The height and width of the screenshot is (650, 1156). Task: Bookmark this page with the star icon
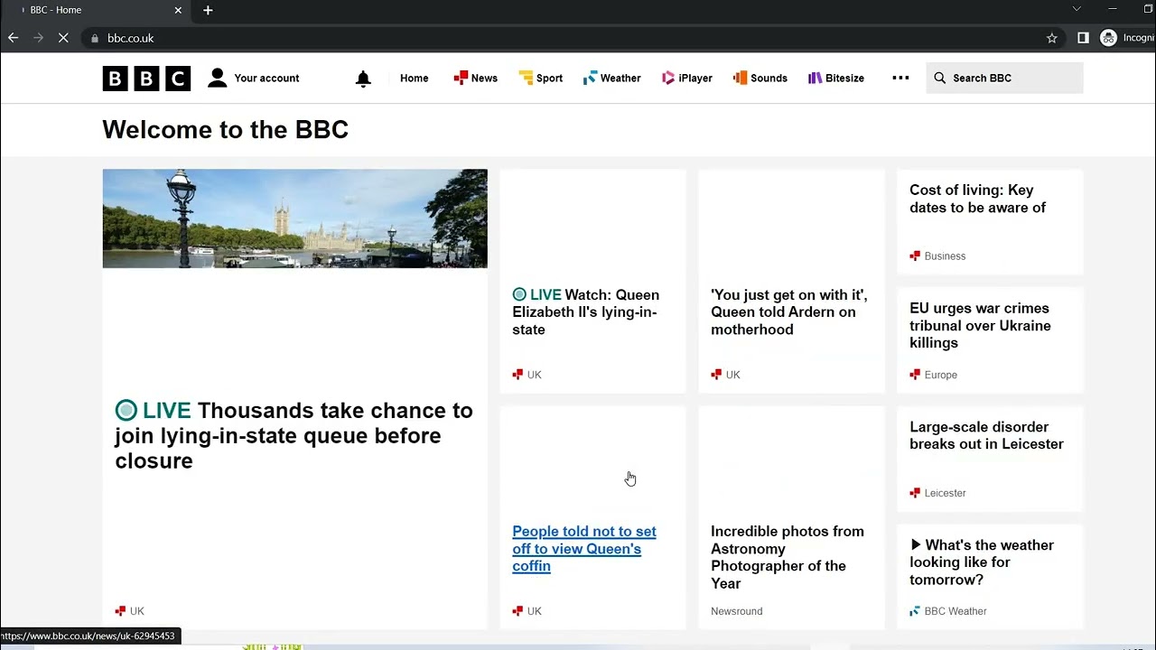click(1052, 38)
